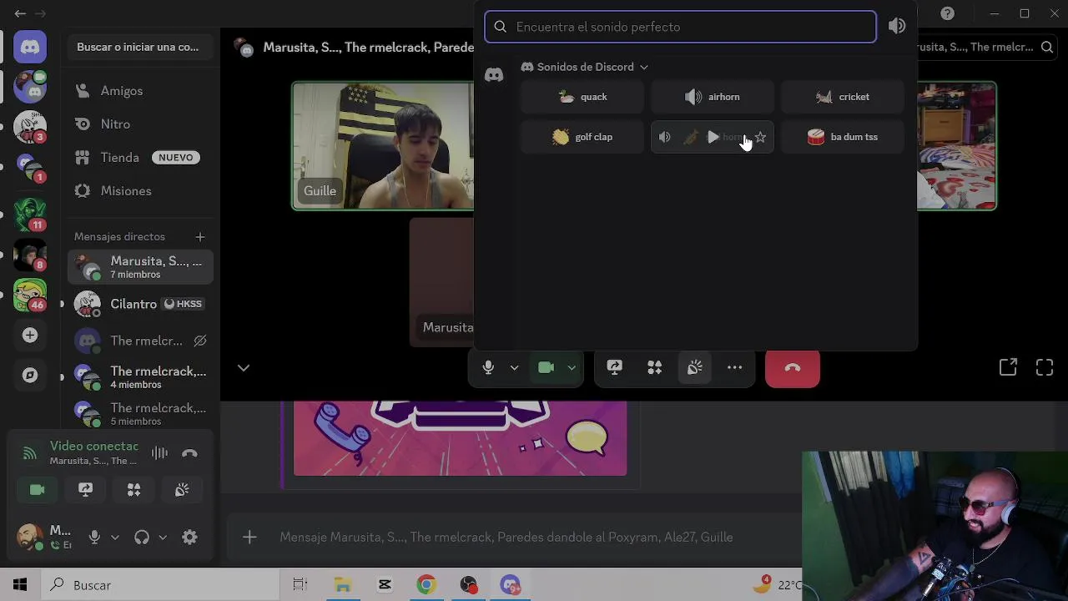
Task: Toggle the soundboard button in call bar
Action: (695, 367)
